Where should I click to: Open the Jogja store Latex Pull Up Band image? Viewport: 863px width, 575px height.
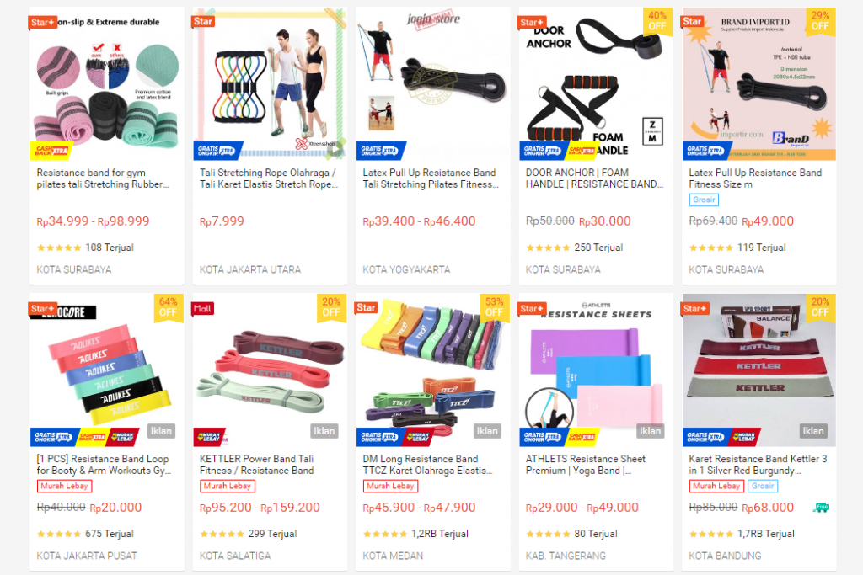(x=433, y=83)
